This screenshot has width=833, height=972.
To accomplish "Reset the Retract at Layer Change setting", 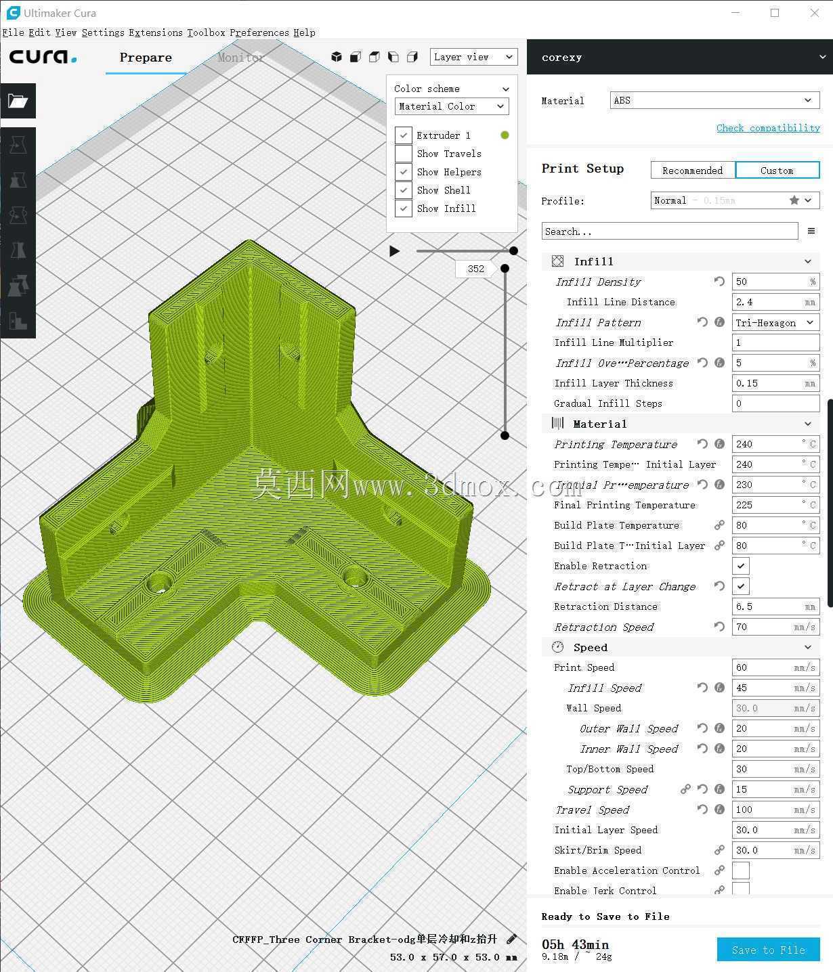I will (x=719, y=586).
